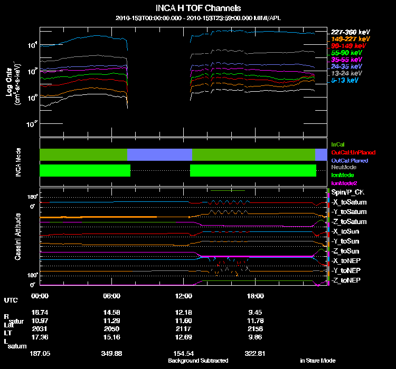Image resolution: width=396 pixels, height=369 pixels.
Task: Select the -Z_toNEP attitude label
Action: 347,279
